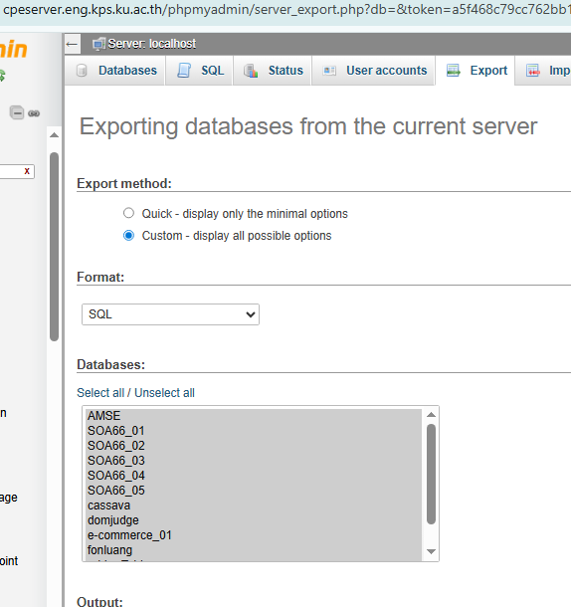Select the SOA66_05 database
Image resolution: width=571 pixels, height=607 pixels.
[x=254, y=491]
